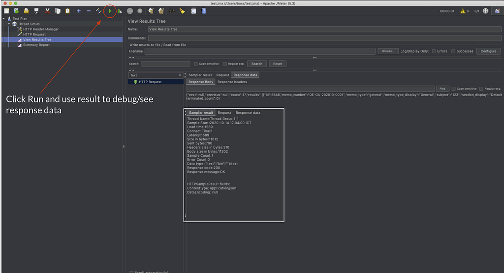Click the Find text field in response
504x273 pixels.
(311, 89)
